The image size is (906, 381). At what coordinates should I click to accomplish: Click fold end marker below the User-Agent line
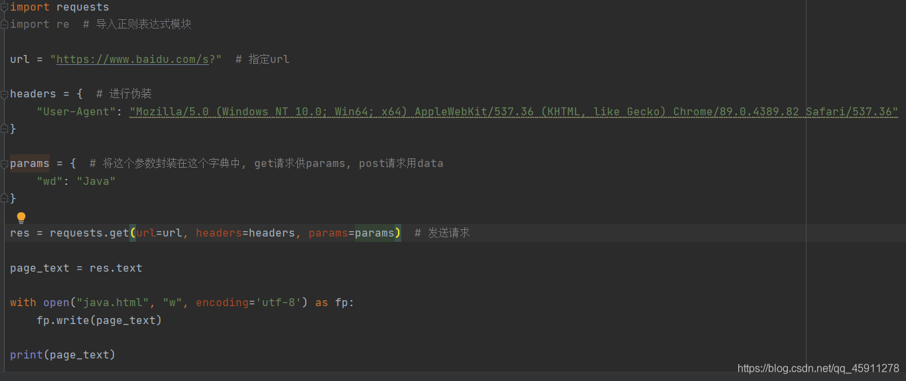5,128
